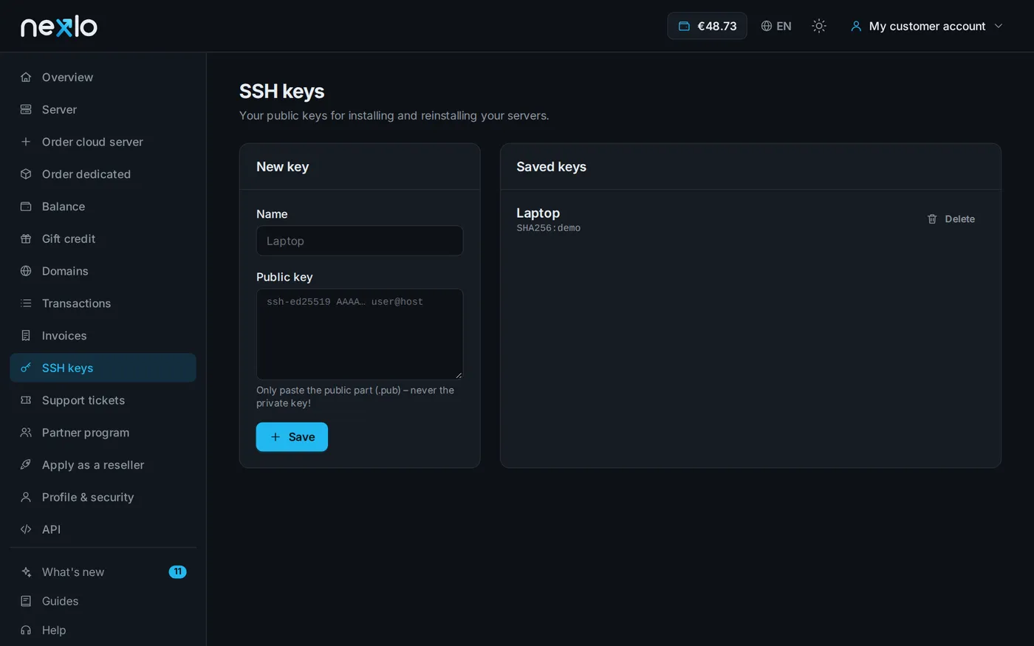Click the What's new badge showing 11

click(x=177, y=572)
